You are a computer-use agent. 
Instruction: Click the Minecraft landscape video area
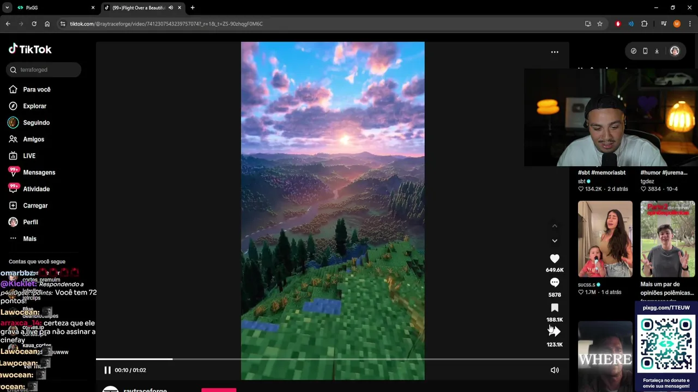click(x=333, y=211)
